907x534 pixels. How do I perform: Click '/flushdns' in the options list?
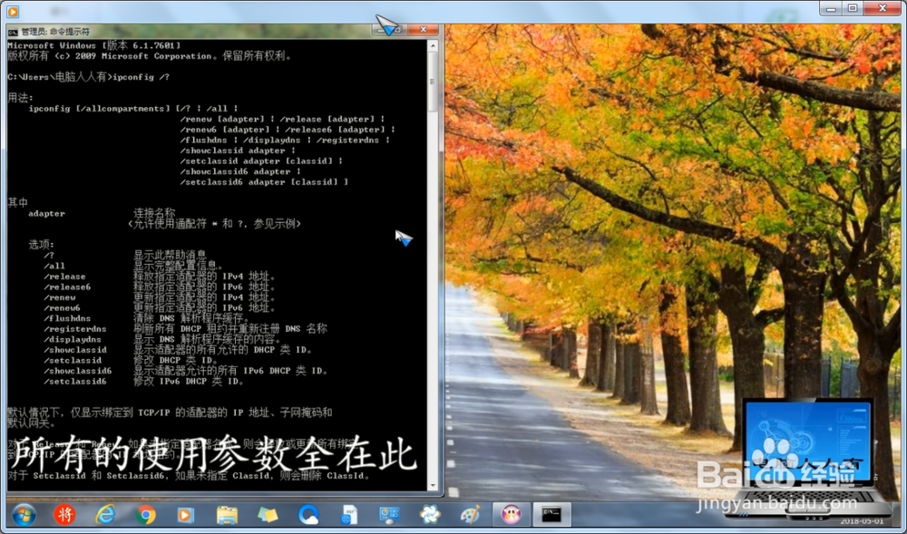coord(67,318)
